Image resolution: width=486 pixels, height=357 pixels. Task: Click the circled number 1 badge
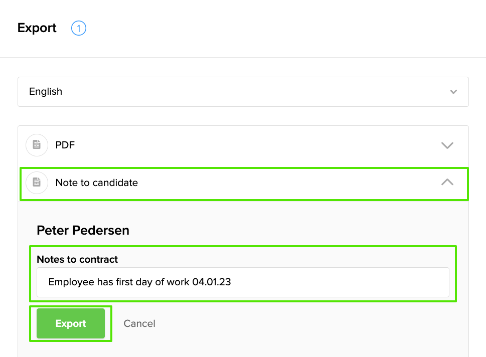click(79, 29)
